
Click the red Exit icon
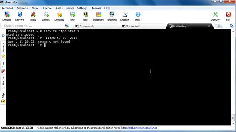(228, 16)
